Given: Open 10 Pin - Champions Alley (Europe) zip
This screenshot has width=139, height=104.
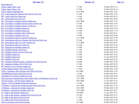Looking at the screenshot, I should point(22,71).
